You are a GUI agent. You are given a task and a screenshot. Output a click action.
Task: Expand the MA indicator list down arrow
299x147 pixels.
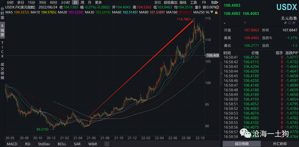pyautogui.click(x=212, y=12)
